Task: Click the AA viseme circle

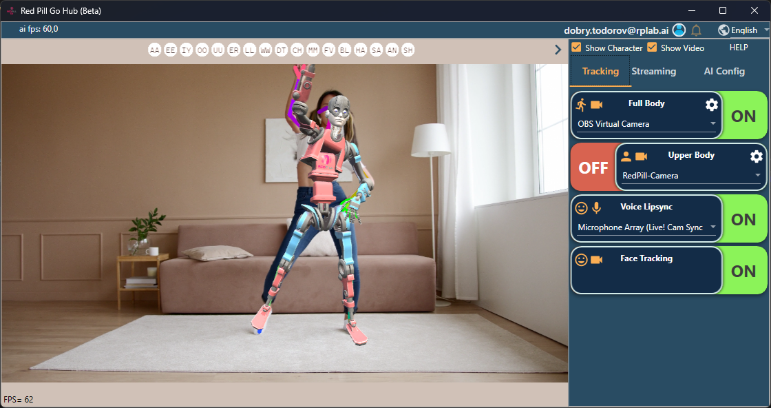Action: (154, 50)
